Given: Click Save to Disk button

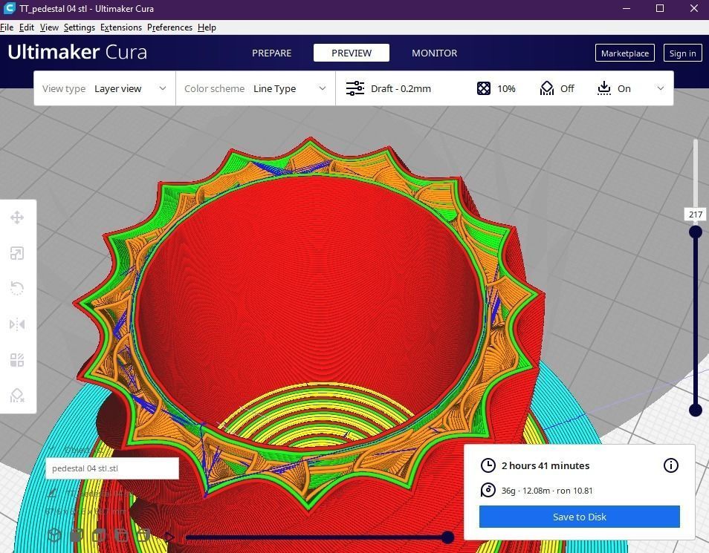Looking at the screenshot, I should click(x=579, y=517).
